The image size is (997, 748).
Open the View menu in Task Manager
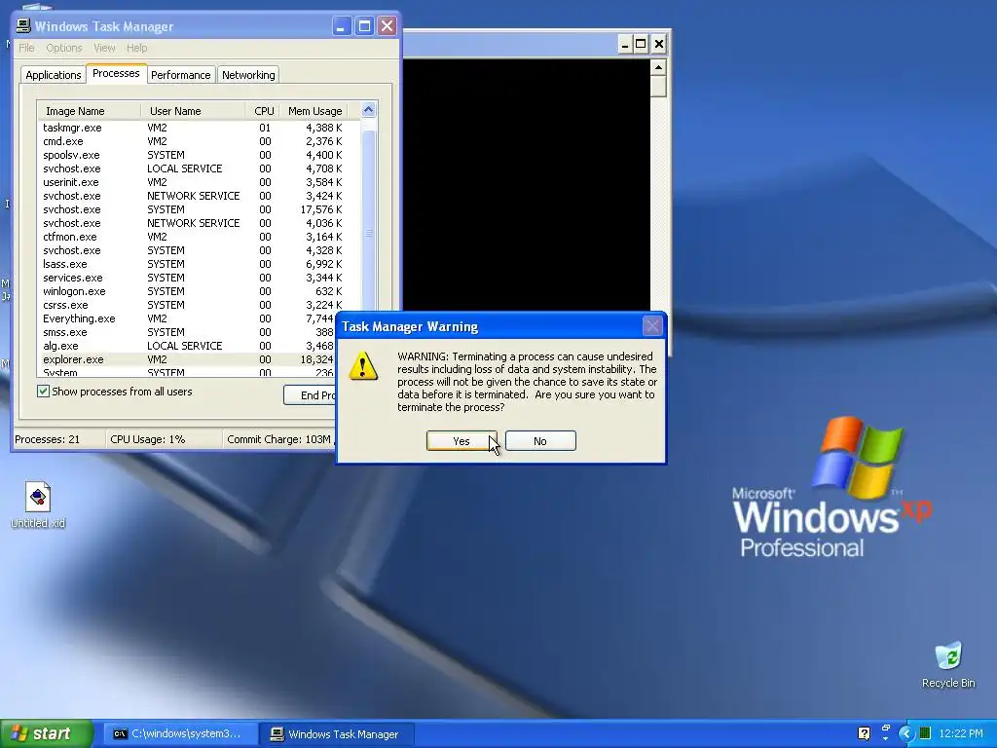[x=104, y=48]
